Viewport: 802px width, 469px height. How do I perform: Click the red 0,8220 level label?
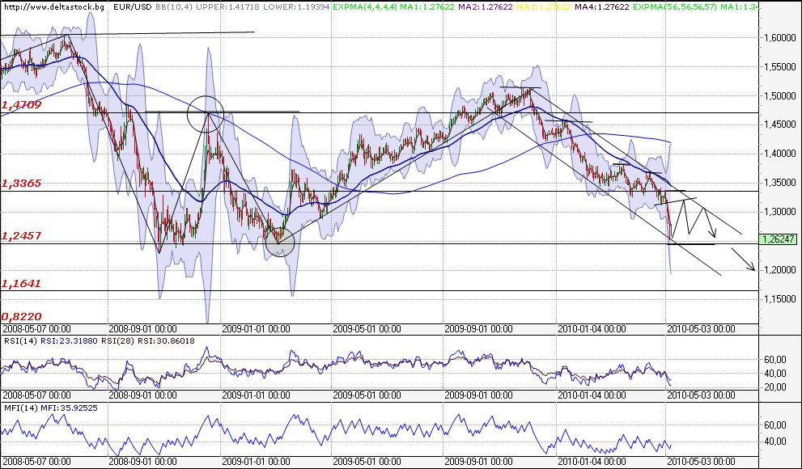click(21, 316)
